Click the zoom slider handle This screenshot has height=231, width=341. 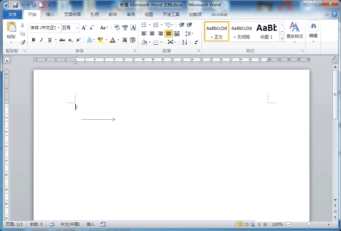(x=309, y=224)
